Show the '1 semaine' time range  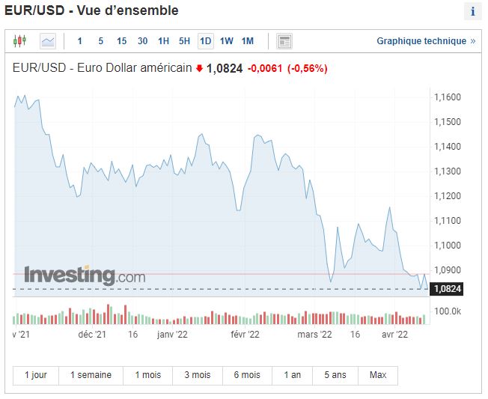point(91,375)
